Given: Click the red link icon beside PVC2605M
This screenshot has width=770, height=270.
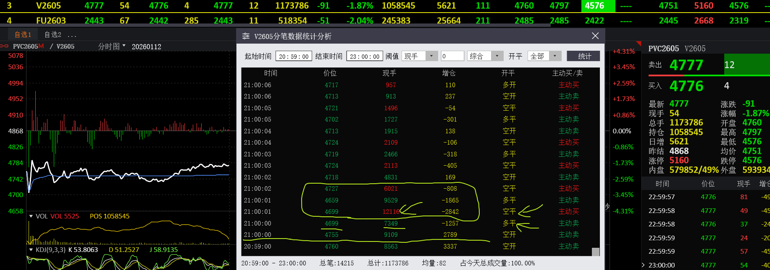Looking at the screenshot, I should [x=5, y=46].
